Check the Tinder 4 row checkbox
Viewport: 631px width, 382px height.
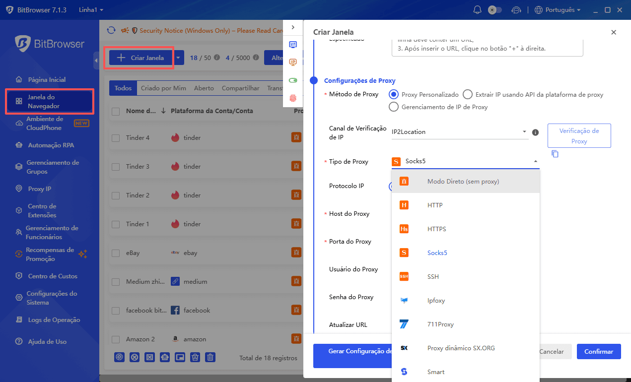(116, 138)
